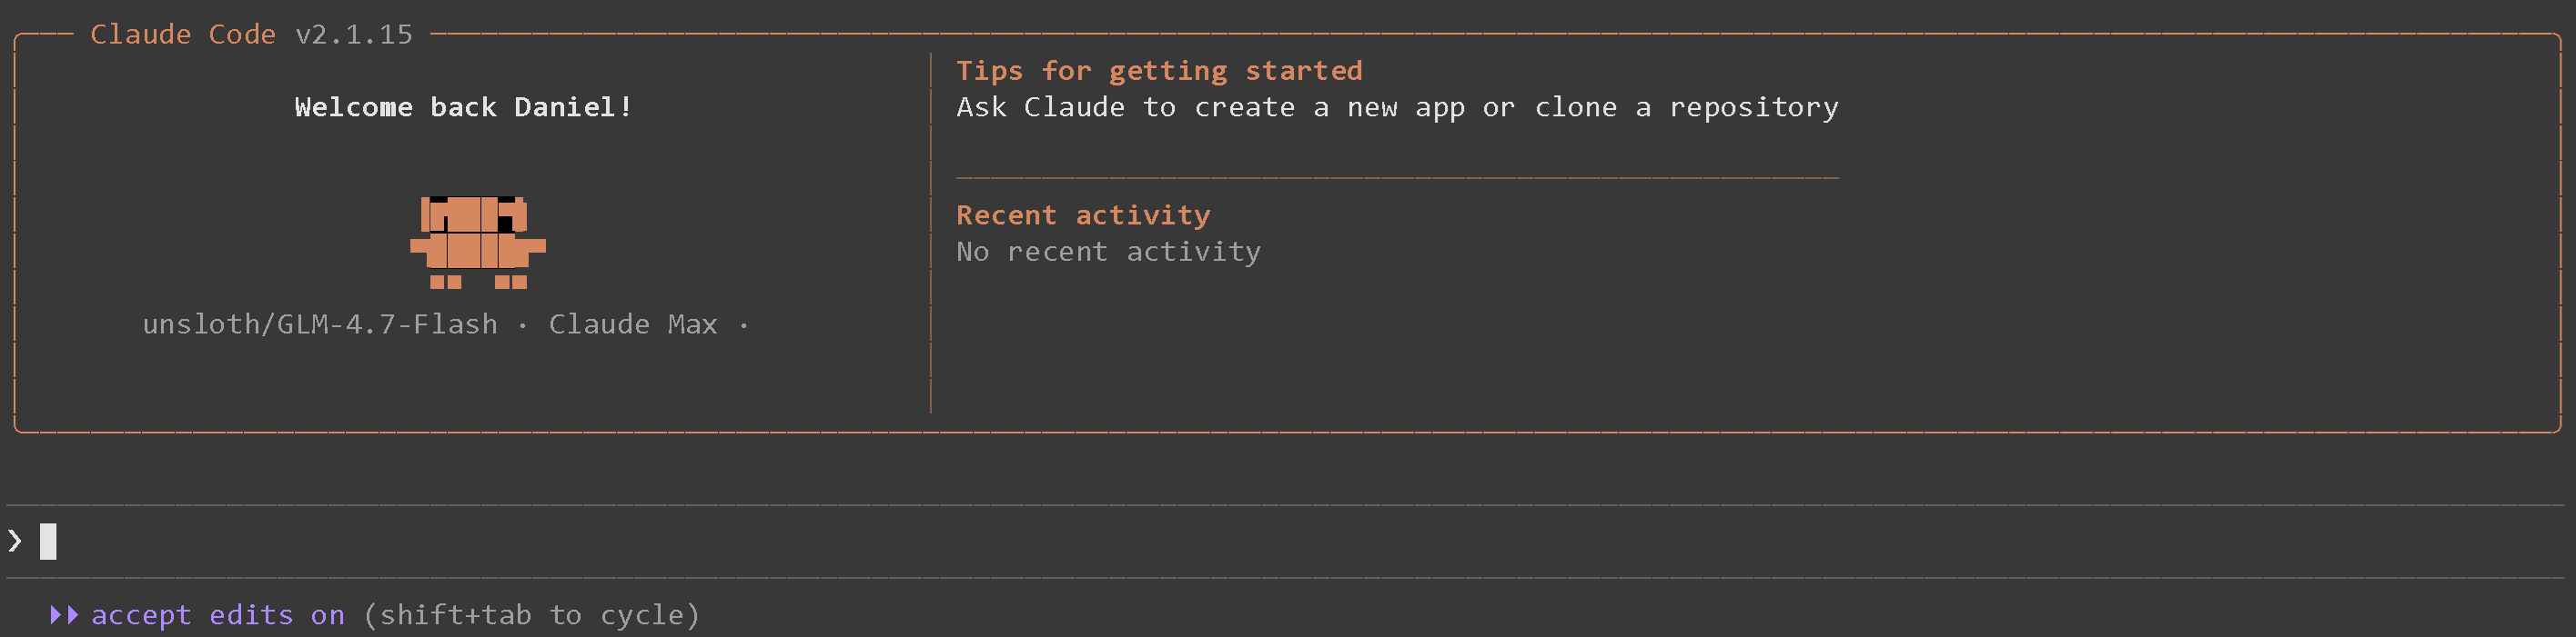Click the 'shift+tab to cycle' hint
Viewport: 2576px width, 637px height.
click(531, 615)
